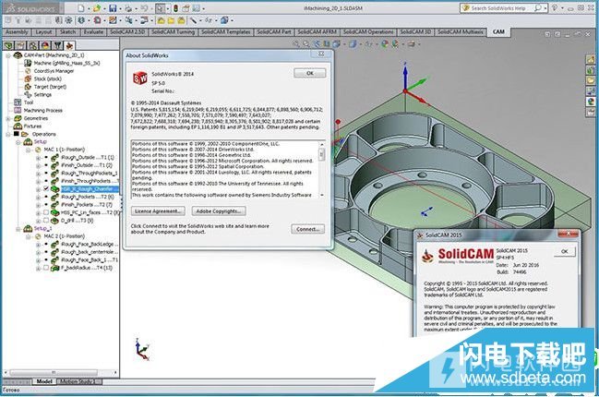The image size is (599, 397).
Task: Close the About SolidWorks dialog with X
Action: 321,54
